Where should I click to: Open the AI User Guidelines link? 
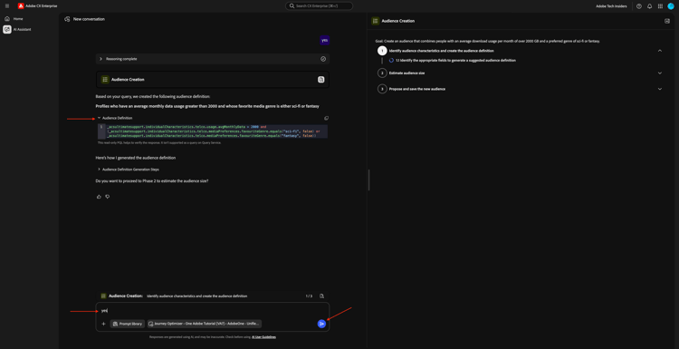pos(263,337)
